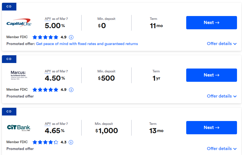Expand Offer details for Capital One CD
The width and height of the screenshot is (242, 155).
click(x=222, y=44)
